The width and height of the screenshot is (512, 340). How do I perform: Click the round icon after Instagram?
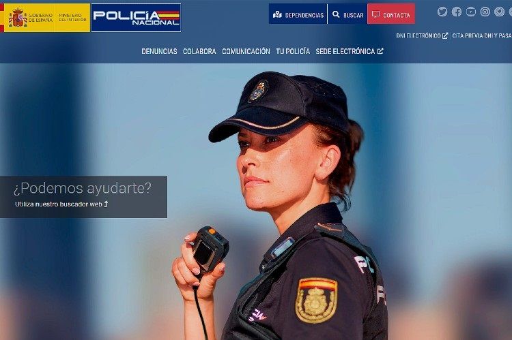(499, 12)
